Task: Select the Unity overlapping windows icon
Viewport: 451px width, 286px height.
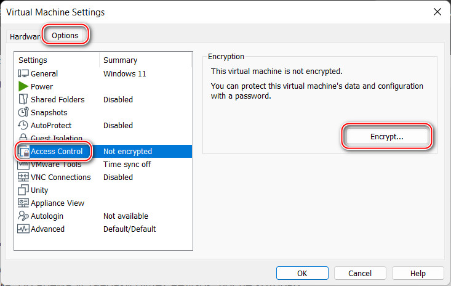Action: click(x=23, y=190)
